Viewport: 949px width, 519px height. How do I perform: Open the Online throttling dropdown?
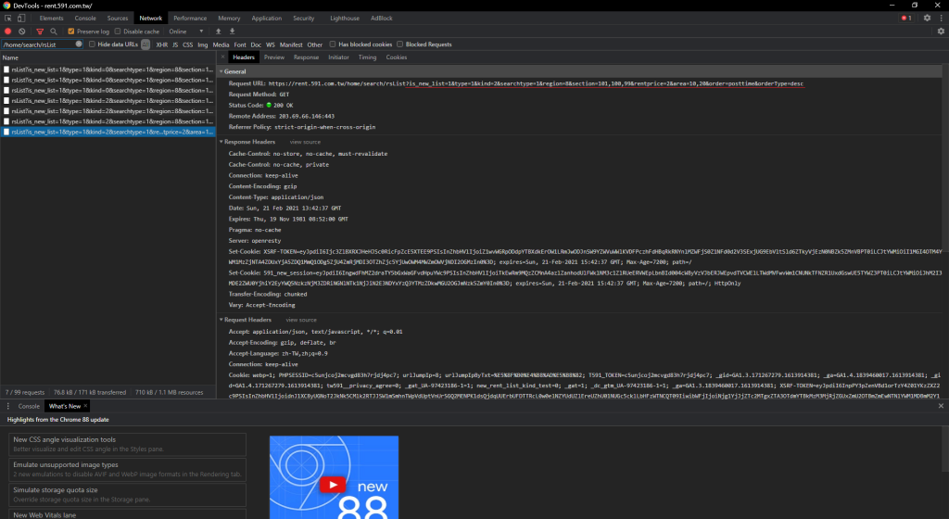(x=185, y=32)
